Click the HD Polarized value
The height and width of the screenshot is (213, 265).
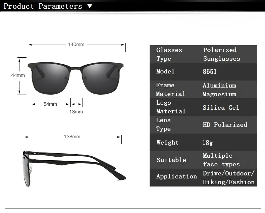coord(225,125)
